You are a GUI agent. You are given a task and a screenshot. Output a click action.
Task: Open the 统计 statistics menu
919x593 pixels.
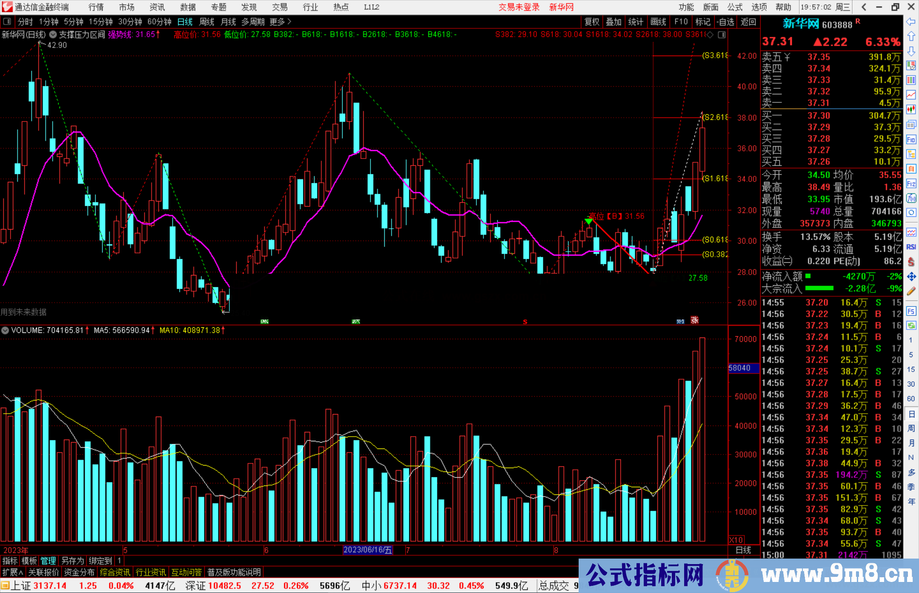[636, 22]
